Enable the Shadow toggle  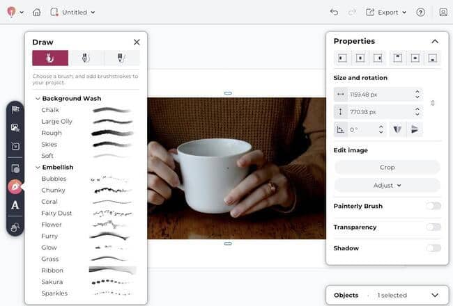(433, 248)
